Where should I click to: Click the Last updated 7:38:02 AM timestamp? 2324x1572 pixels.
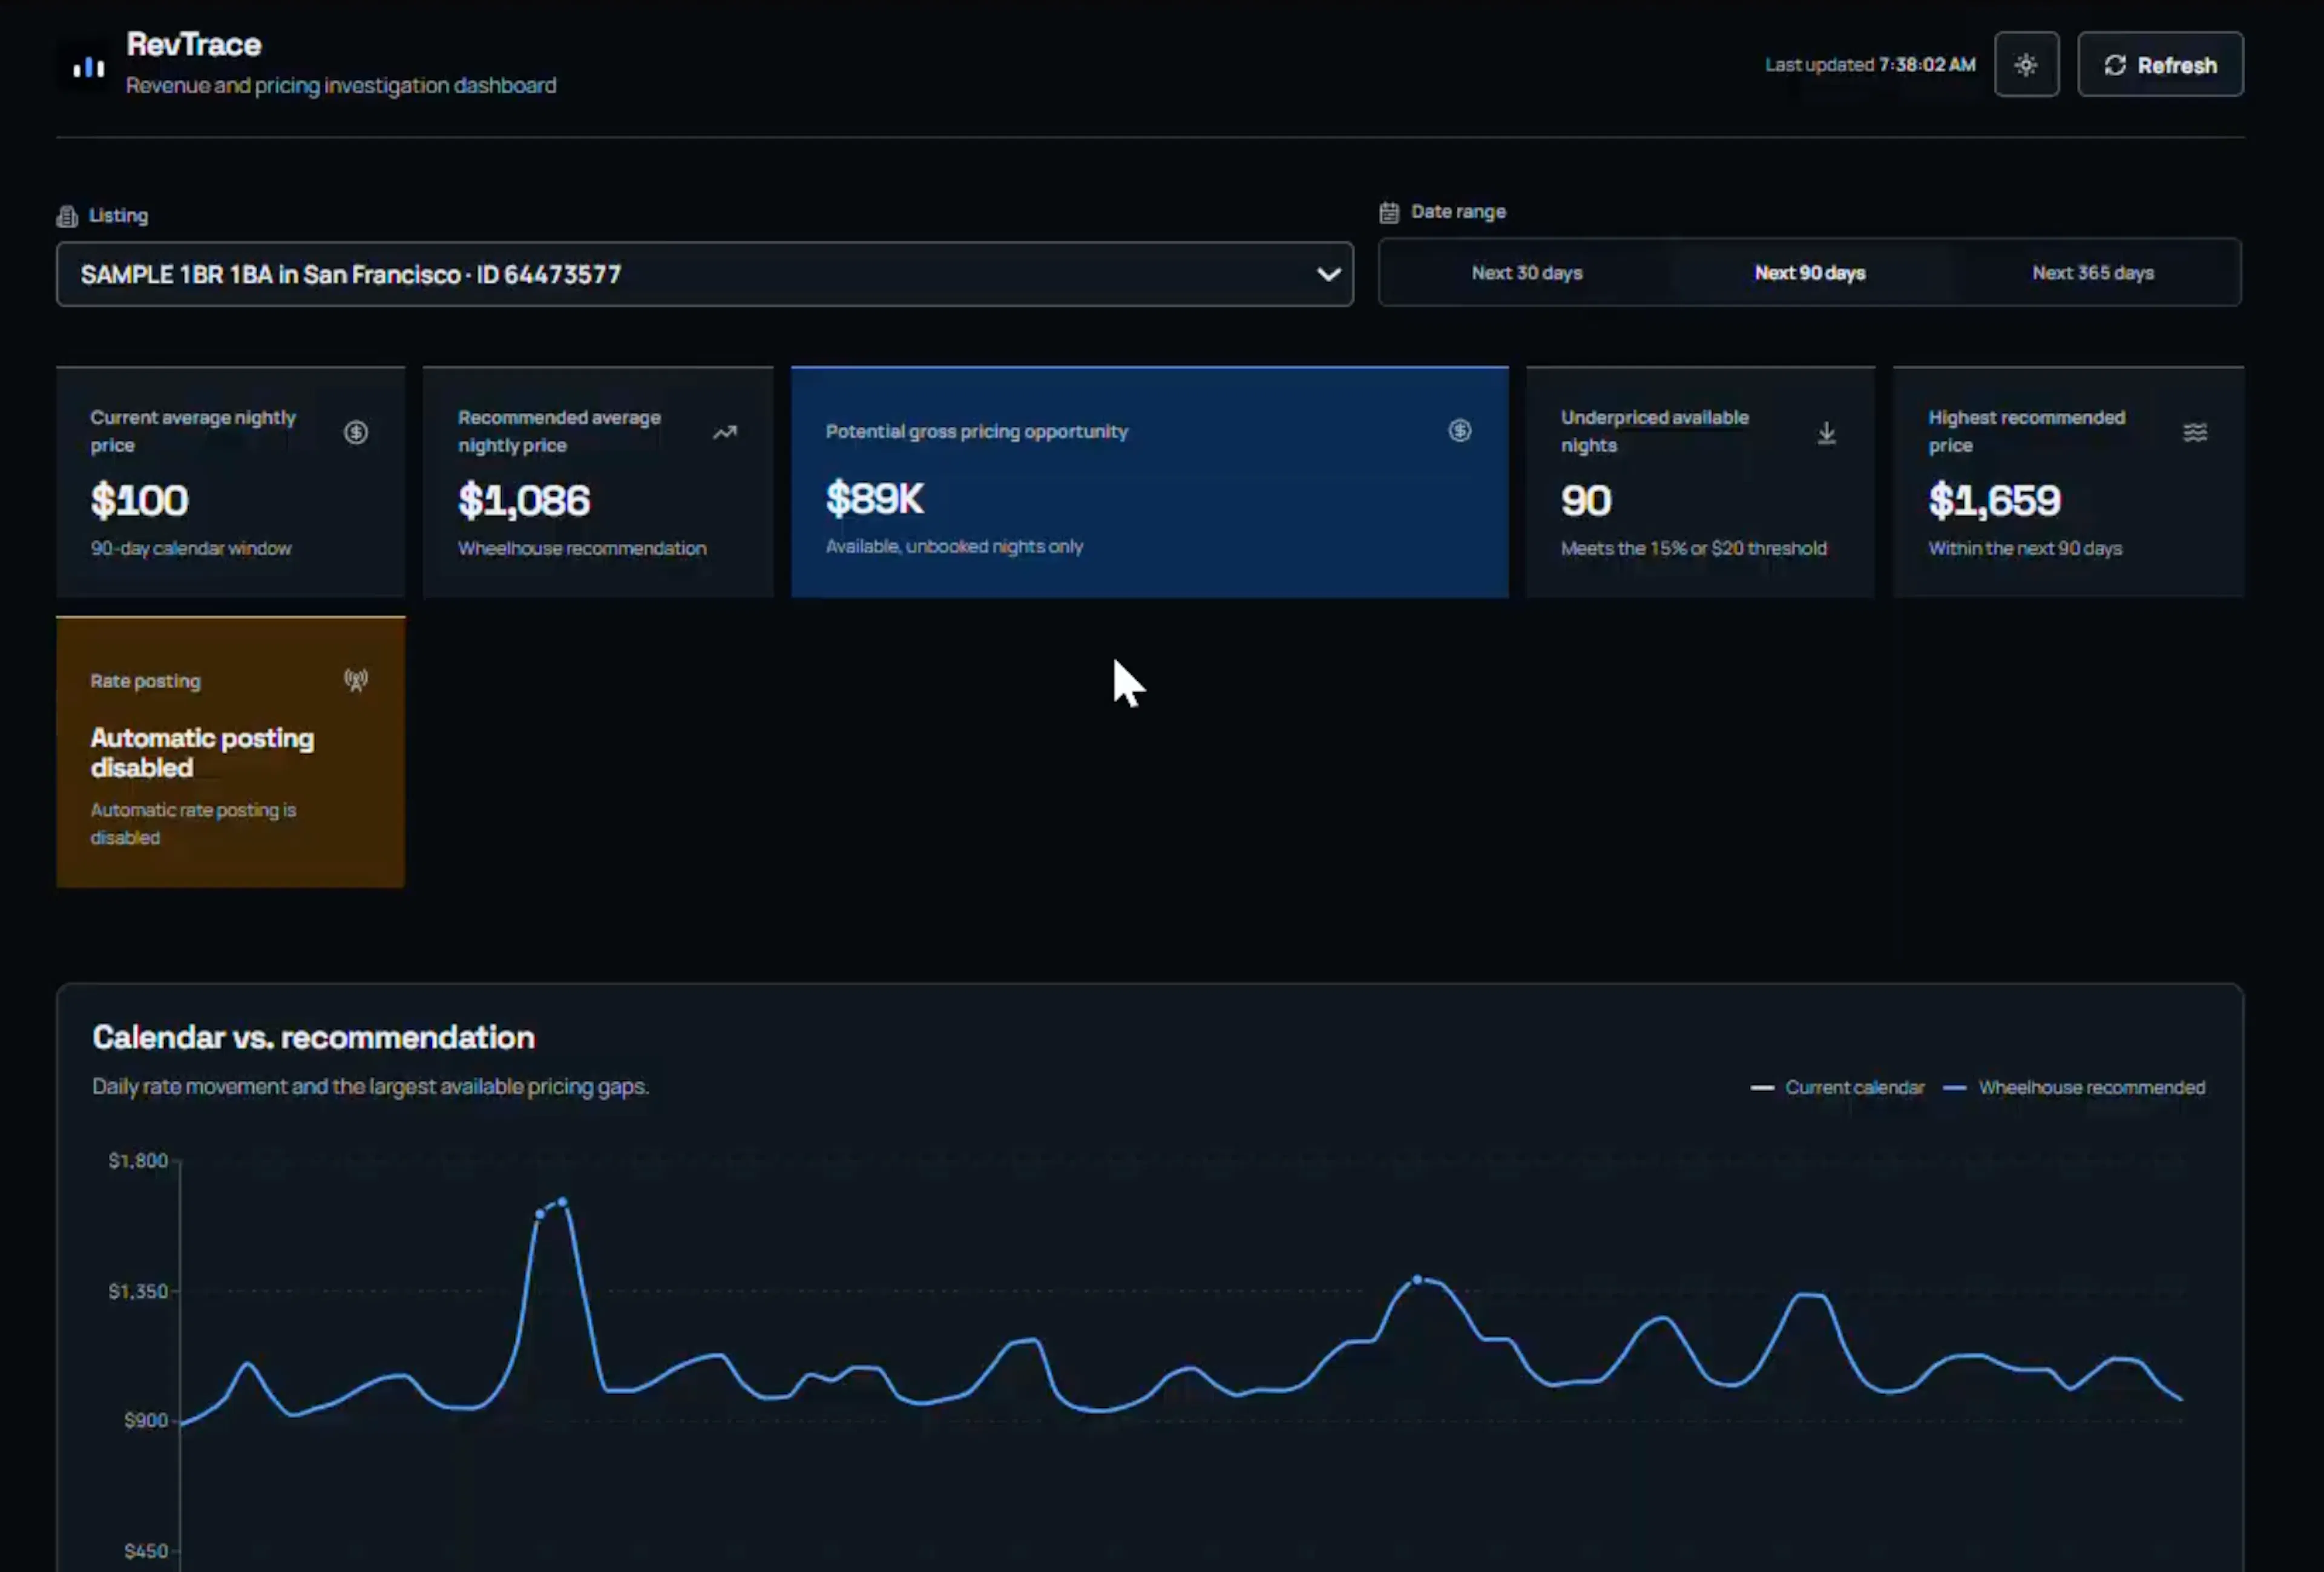point(1869,65)
